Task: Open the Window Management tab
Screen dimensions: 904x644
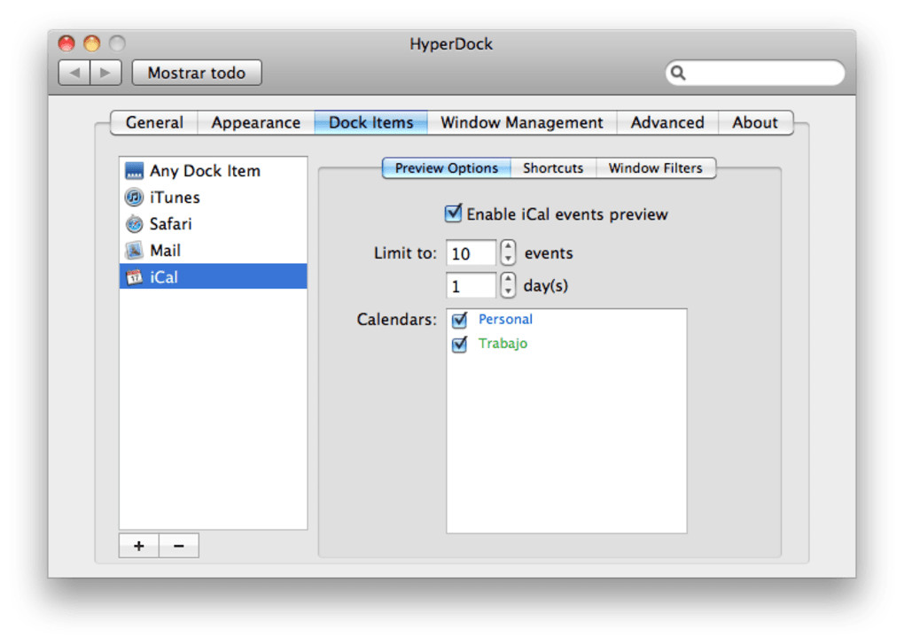Action: pos(522,123)
